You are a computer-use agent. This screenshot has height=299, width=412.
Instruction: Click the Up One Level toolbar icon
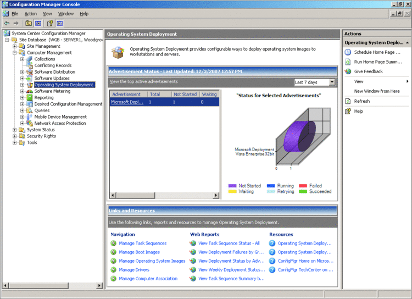point(29,23)
